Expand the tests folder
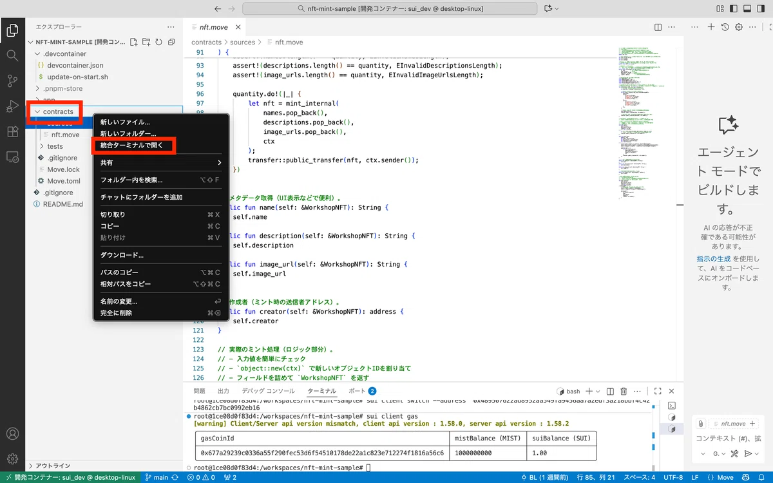The image size is (773, 483). 42,146
